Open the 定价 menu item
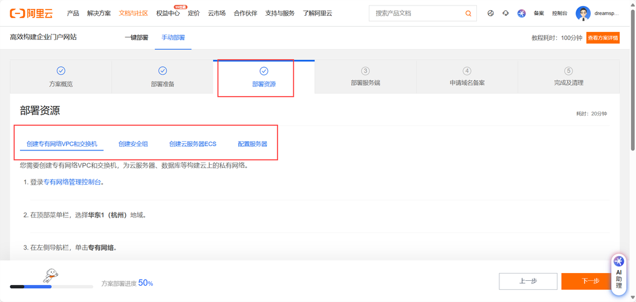Viewport: 636px width, 302px height. pos(194,13)
